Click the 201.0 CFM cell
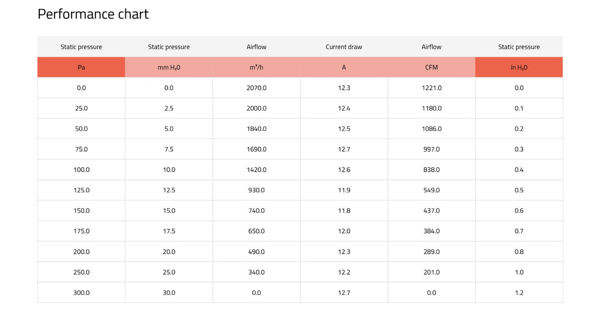611x335 pixels. 432,272
